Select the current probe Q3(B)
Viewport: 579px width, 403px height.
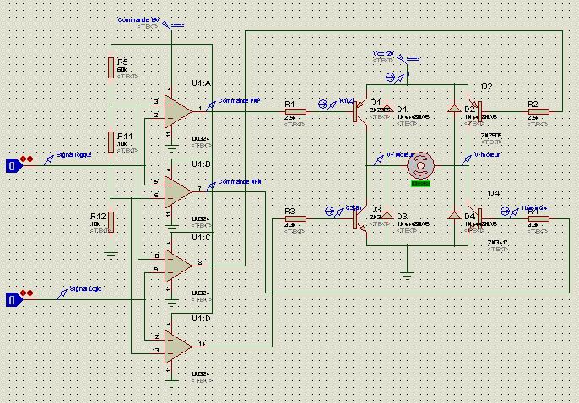[334, 212]
